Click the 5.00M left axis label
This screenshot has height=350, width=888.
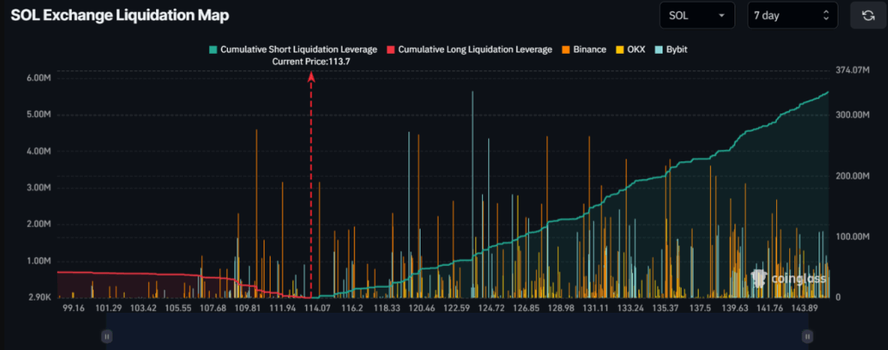(38, 114)
